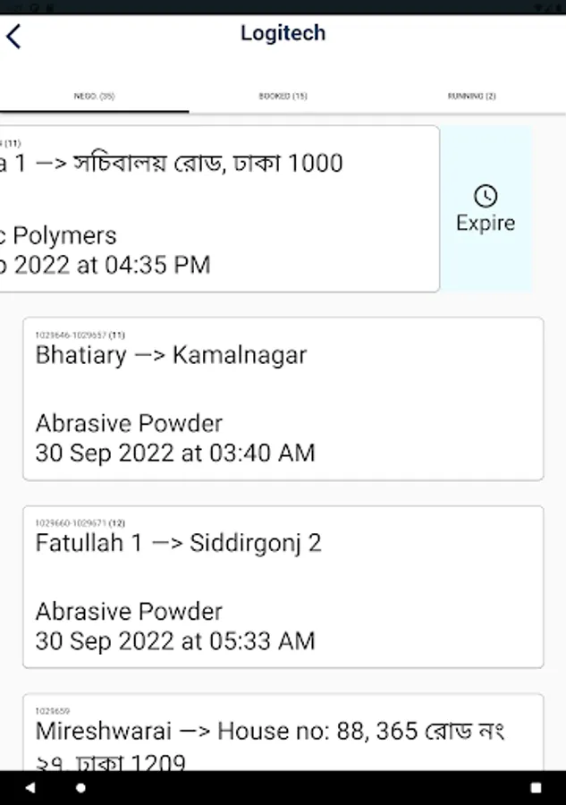Tap Android home circle button

(80, 787)
